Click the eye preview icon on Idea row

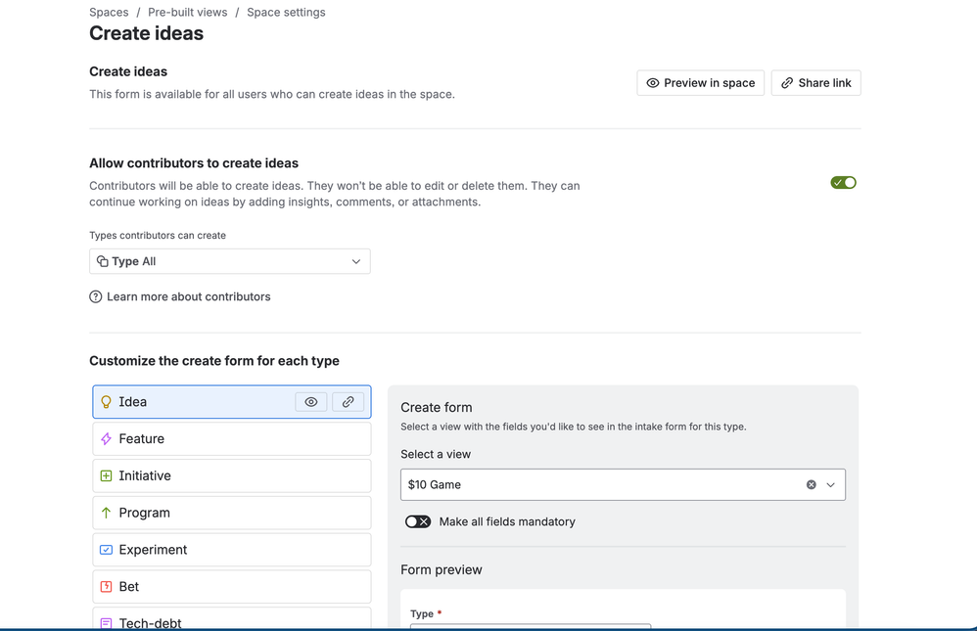[311, 402]
